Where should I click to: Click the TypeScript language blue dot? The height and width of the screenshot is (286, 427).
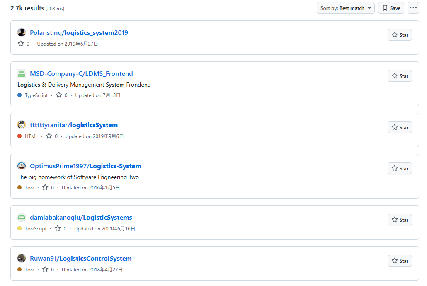(19, 95)
